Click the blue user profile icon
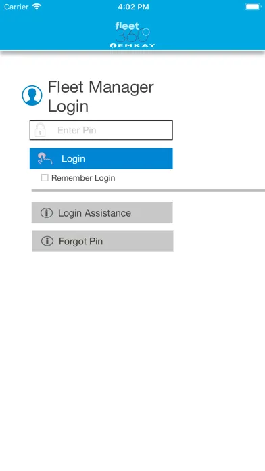 (x=32, y=95)
